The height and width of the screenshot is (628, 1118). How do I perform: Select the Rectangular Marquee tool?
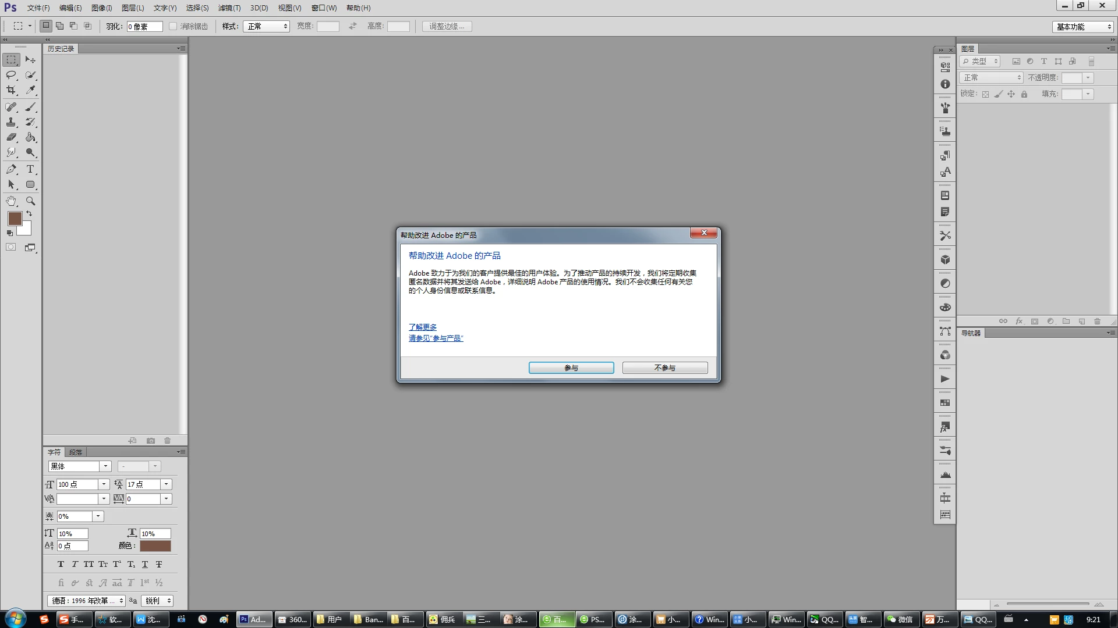tap(12, 60)
